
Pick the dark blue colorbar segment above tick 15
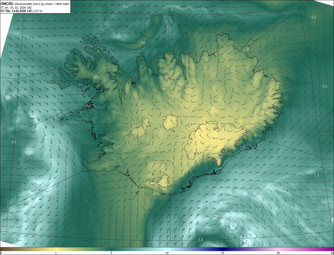pyautogui.click(x=223, y=249)
